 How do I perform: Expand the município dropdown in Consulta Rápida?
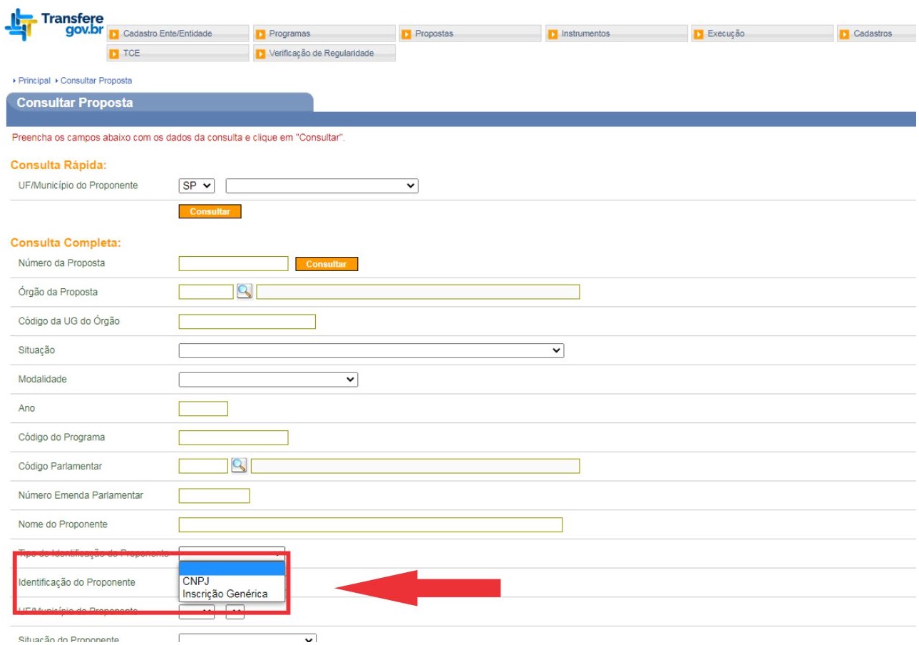(x=322, y=186)
